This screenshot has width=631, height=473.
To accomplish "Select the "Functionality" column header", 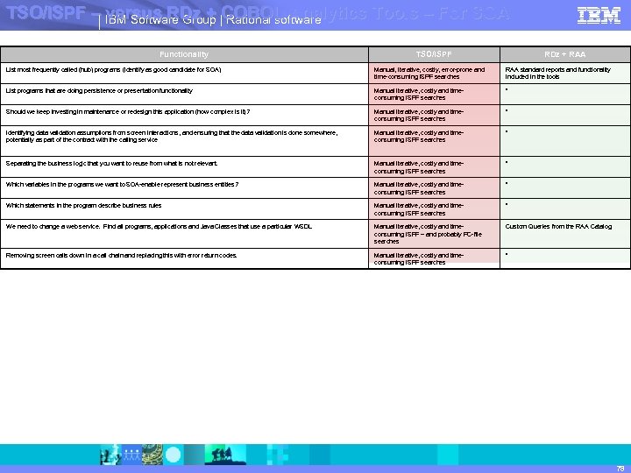I will tap(184, 54).
